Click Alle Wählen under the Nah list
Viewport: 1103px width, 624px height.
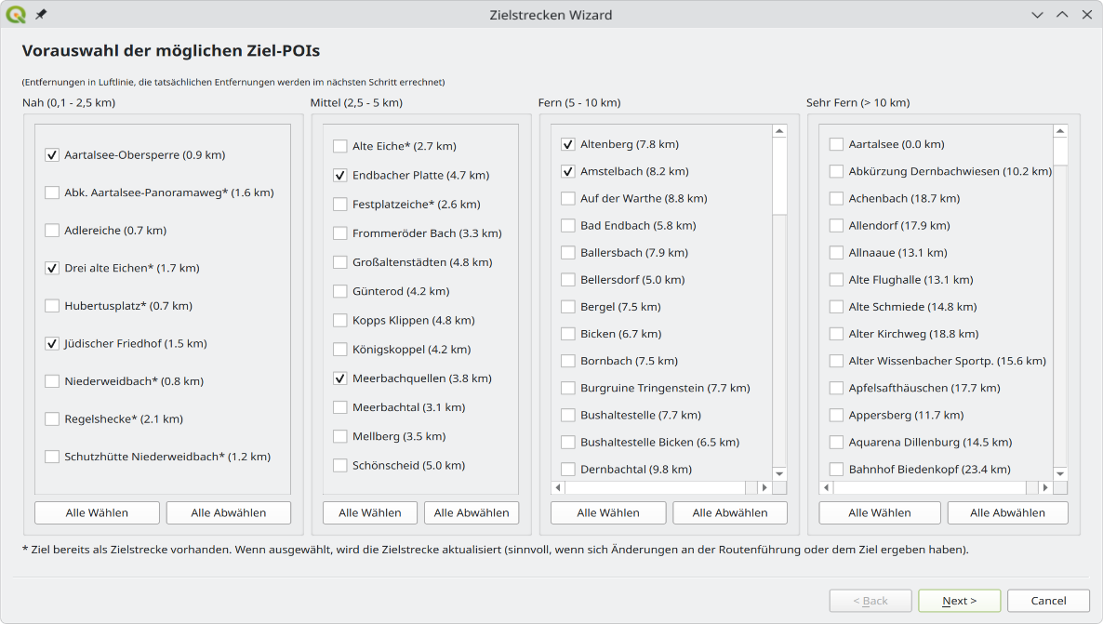coord(97,512)
